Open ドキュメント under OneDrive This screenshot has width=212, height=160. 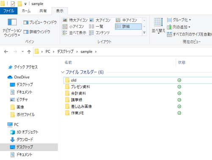[x=22, y=92]
